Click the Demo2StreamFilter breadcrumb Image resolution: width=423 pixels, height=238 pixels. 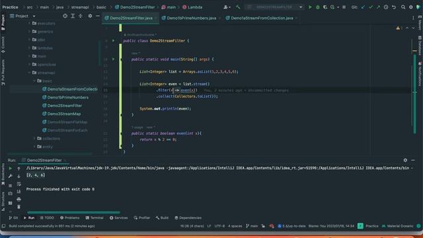point(135,7)
